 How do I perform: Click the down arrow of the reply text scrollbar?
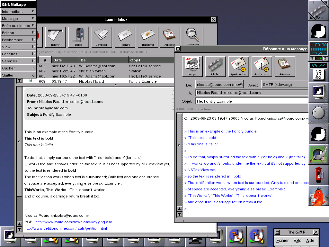(179, 214)
